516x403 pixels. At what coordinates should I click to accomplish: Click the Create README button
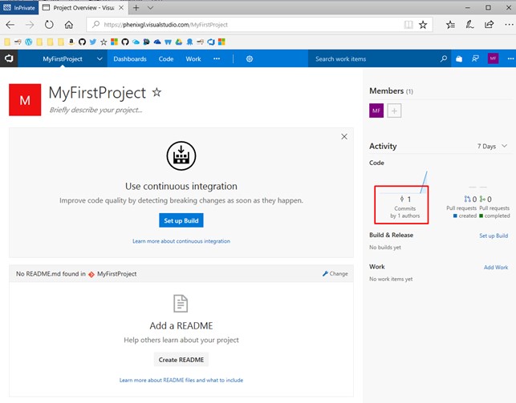coord(181,359)
